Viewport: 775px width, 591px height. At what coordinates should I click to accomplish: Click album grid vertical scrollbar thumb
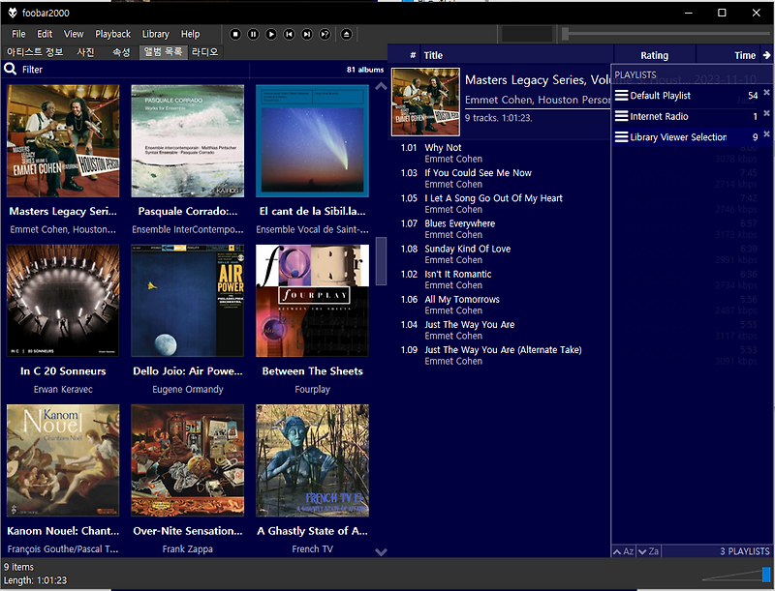(381, 261)
